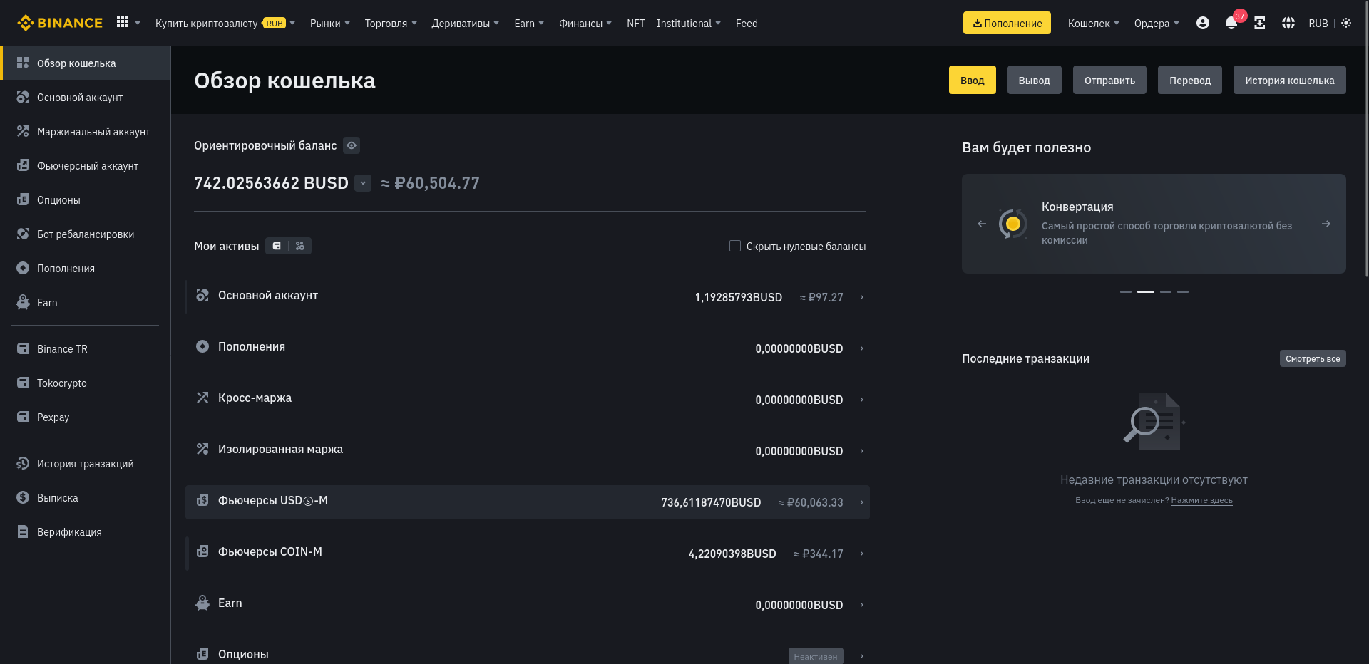1369x664 pixels.
Task: Open Фьючерсный аккаунт in sidebar
Action: 86,165
